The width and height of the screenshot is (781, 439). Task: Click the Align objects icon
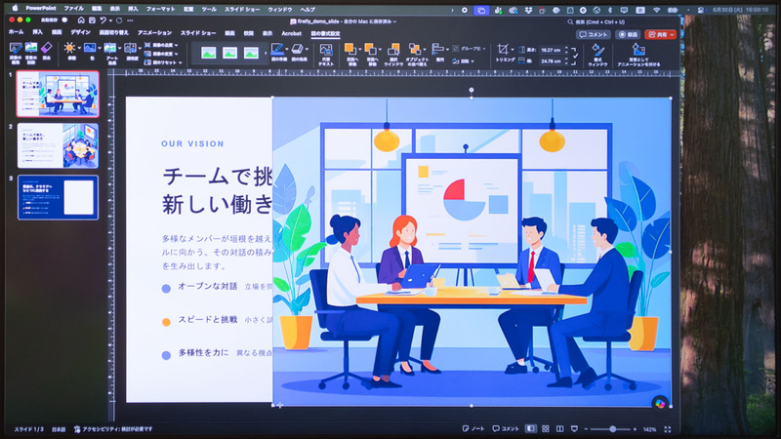[437, 48]
